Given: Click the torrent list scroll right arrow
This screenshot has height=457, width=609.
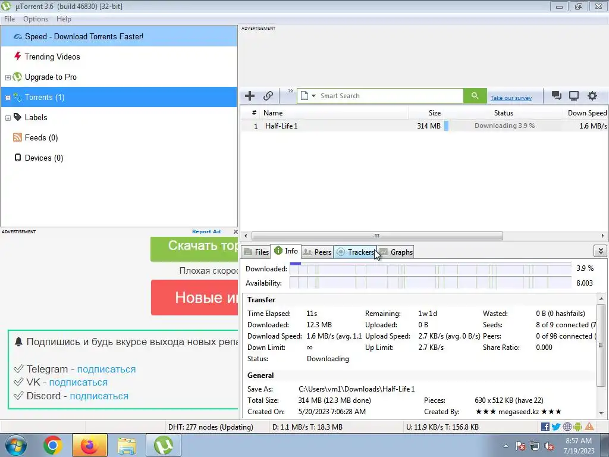Looking at the screenshot, I should [602, 236].
